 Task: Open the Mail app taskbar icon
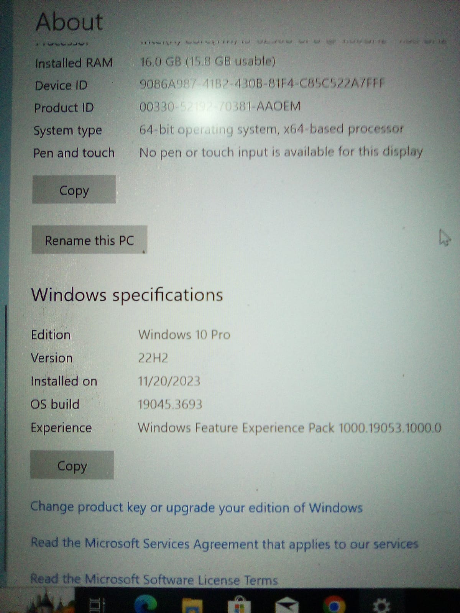point(287,605)
